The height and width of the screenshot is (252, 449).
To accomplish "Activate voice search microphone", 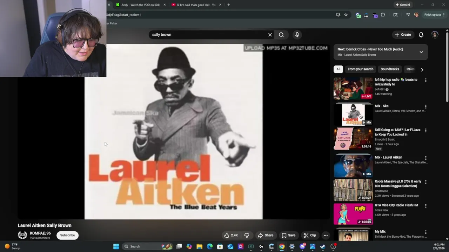I will [297, 35].
